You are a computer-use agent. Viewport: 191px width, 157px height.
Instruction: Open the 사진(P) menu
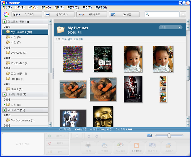click(59, 8)
